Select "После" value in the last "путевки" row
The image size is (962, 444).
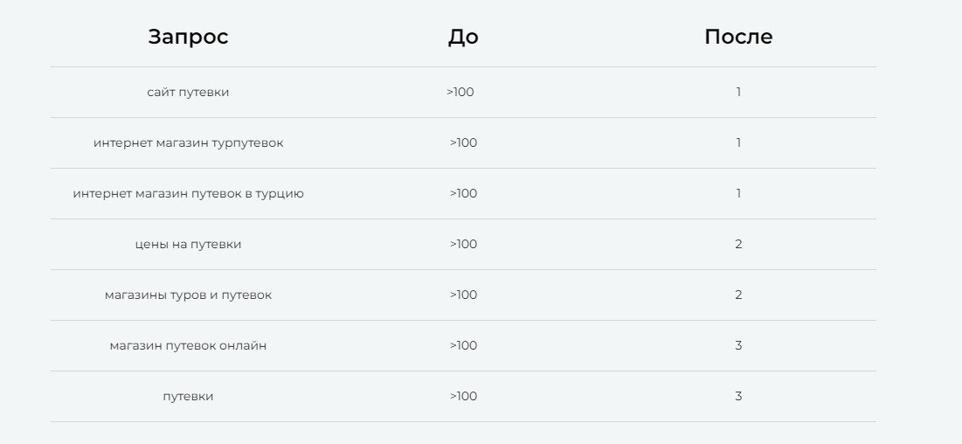[738, 396]
